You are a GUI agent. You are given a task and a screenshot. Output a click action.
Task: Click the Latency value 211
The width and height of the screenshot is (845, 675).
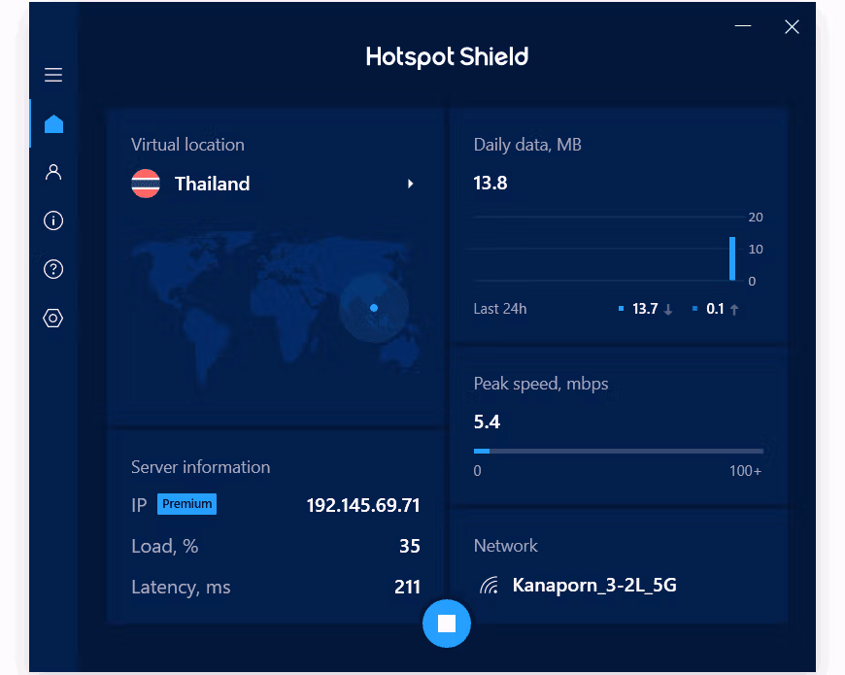click(x=407, y=587)
